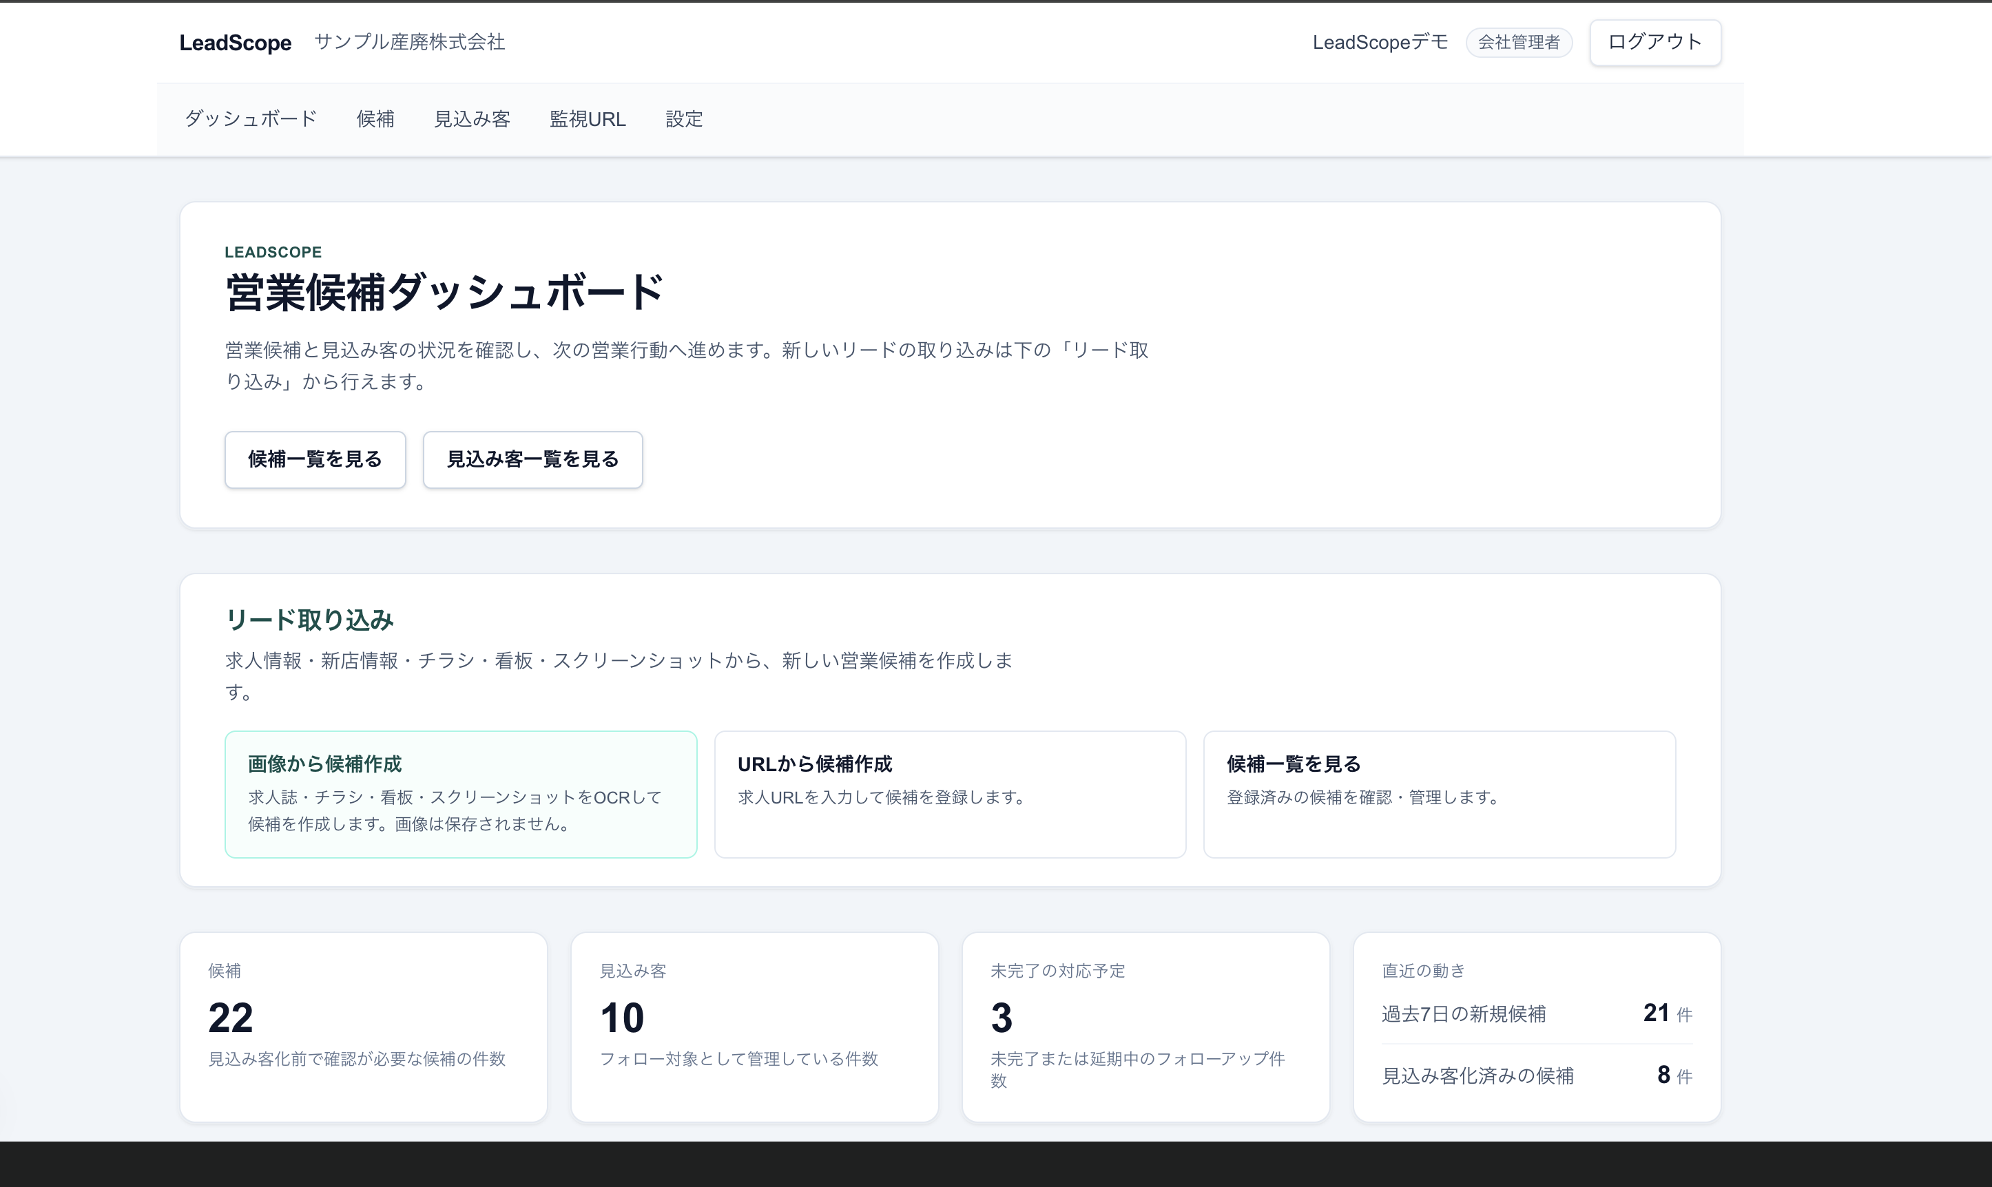Click the リード取り込み section heading
The image size is (1992, 1187).
(309, 620)
